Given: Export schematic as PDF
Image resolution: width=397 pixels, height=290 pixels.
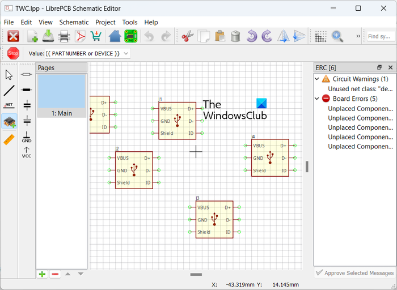Looking at the screenshot, I should click(x=81, y=36).
